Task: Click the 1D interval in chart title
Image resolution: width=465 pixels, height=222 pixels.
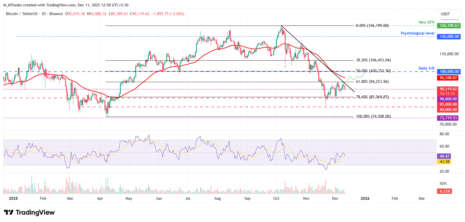Action: pyautogui.click(x=44, y=14)
